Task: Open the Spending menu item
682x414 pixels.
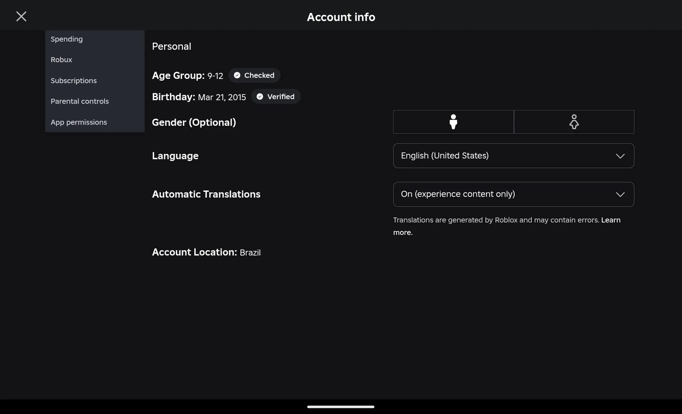Action: tap(95, 39)
